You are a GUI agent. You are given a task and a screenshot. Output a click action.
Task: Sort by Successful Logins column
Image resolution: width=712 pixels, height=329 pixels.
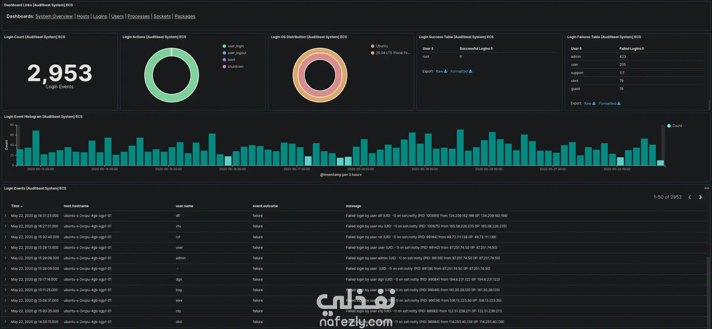[x=476, y=49]
